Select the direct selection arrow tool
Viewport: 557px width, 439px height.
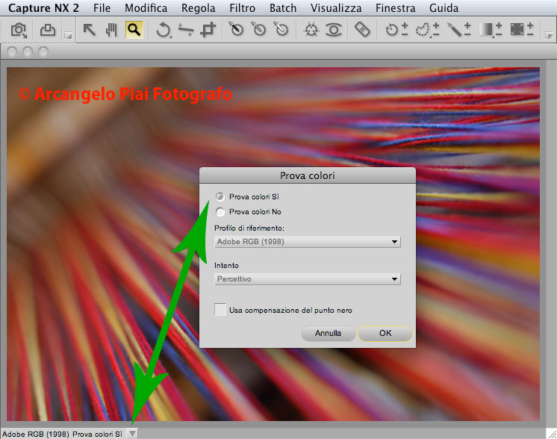pos(89,30)
